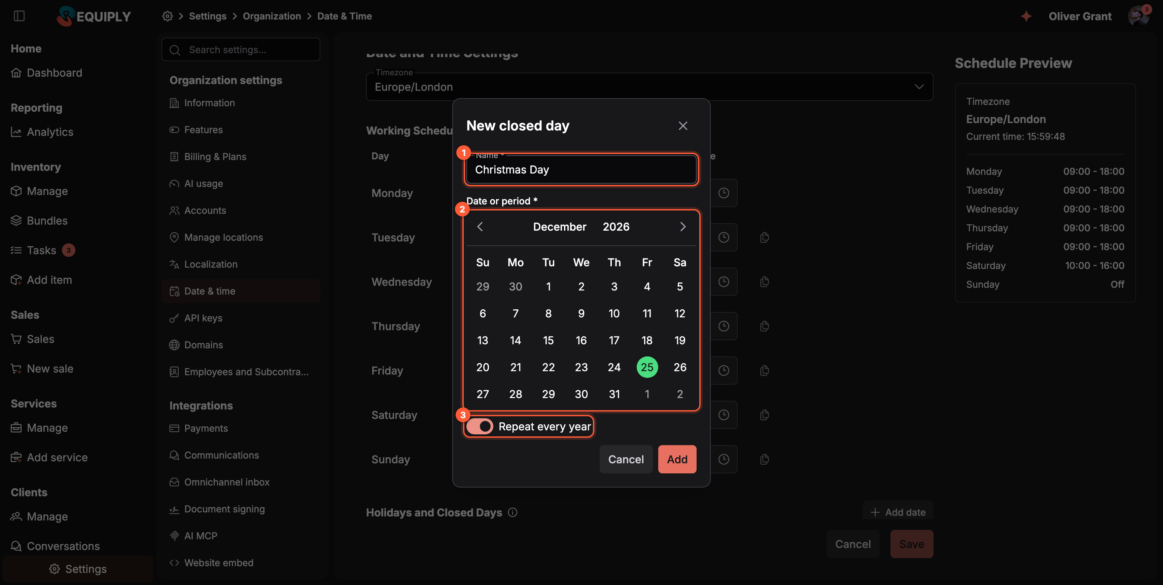Viewport: 1163px width, 585px height.
Task: Open info tooltip for Holidays and Closed Days
Action: tap(513, 512)
